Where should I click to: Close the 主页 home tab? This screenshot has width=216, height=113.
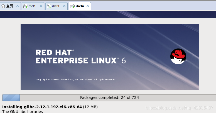(x=18, y=6)
